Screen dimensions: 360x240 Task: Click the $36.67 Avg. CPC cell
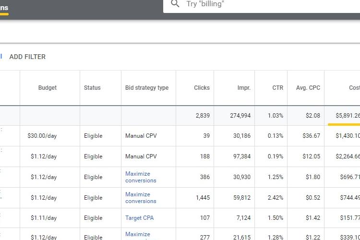point(311,136)
